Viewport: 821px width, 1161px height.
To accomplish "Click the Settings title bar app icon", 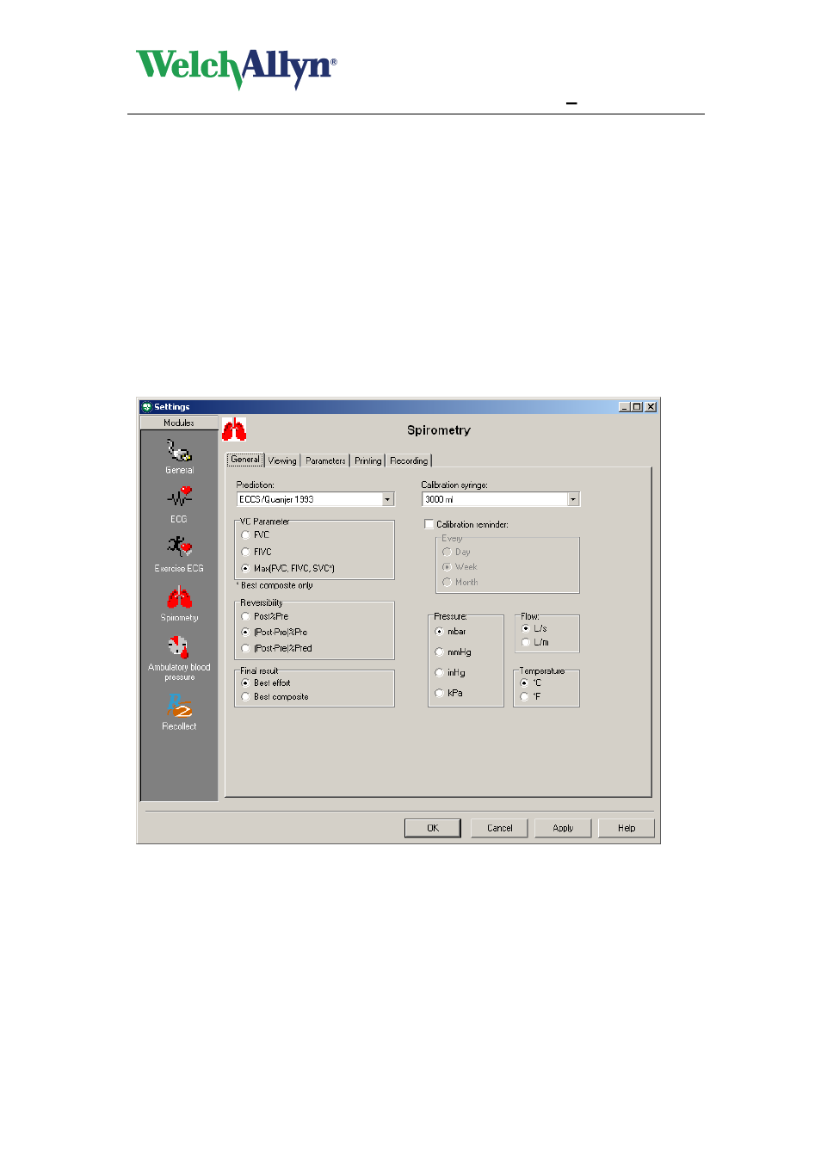I will [x=146, y=407].
